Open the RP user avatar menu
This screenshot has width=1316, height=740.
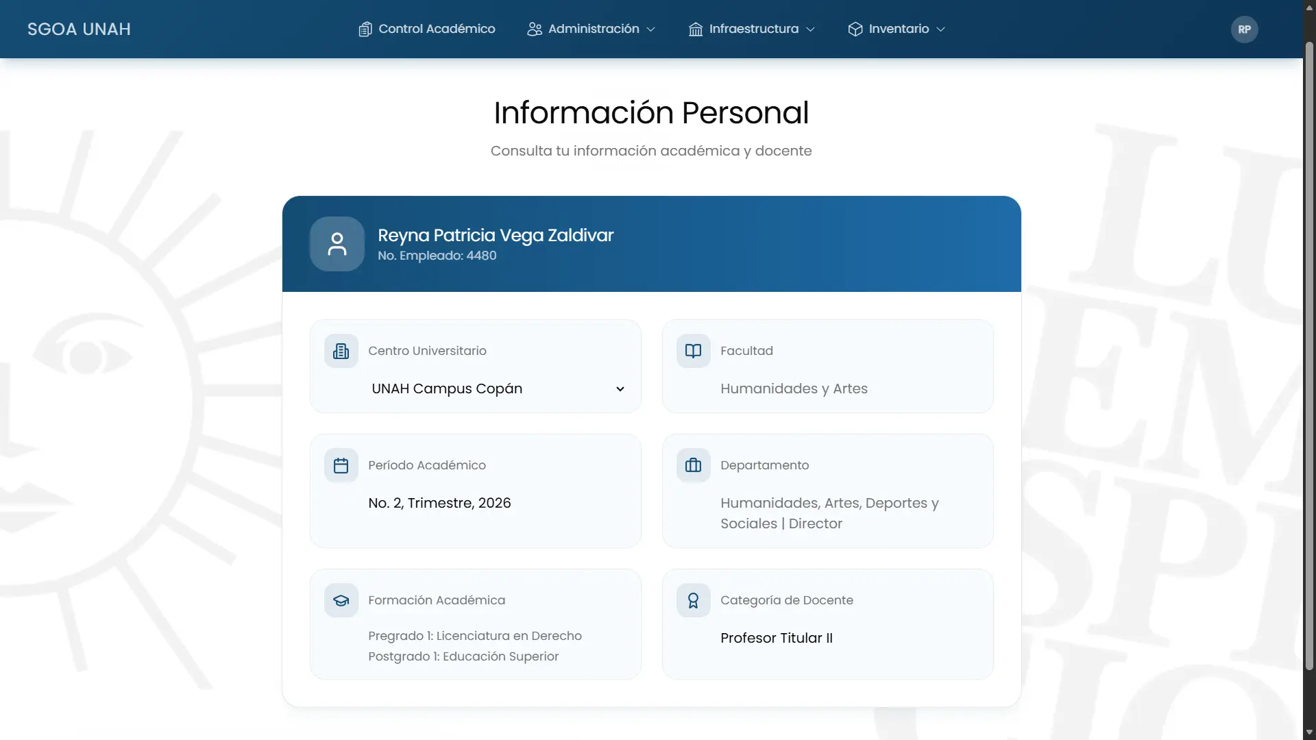coord(1245,29)
